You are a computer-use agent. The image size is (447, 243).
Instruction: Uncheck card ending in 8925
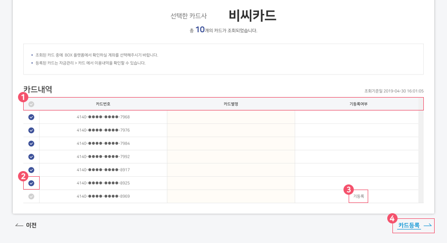coord(31,183)
